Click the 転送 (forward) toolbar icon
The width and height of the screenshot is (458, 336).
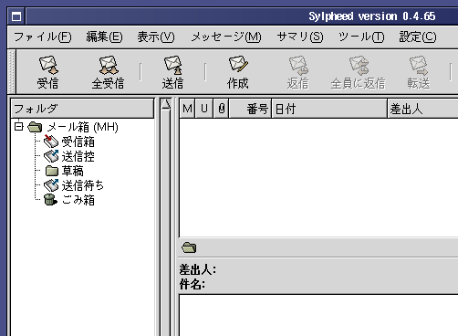(x=419, y=65)
